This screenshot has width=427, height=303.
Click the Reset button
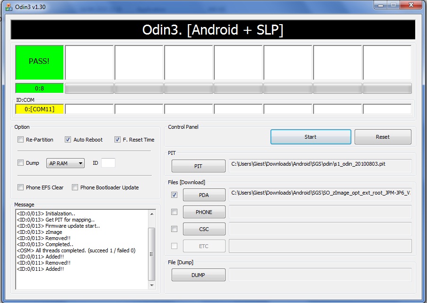point(383,137)
